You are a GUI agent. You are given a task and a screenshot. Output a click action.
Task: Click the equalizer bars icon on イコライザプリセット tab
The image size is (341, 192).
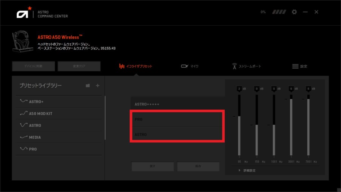(x=122, y=66)
